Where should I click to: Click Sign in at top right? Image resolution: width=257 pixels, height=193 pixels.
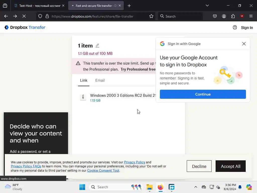click(247, 28)
